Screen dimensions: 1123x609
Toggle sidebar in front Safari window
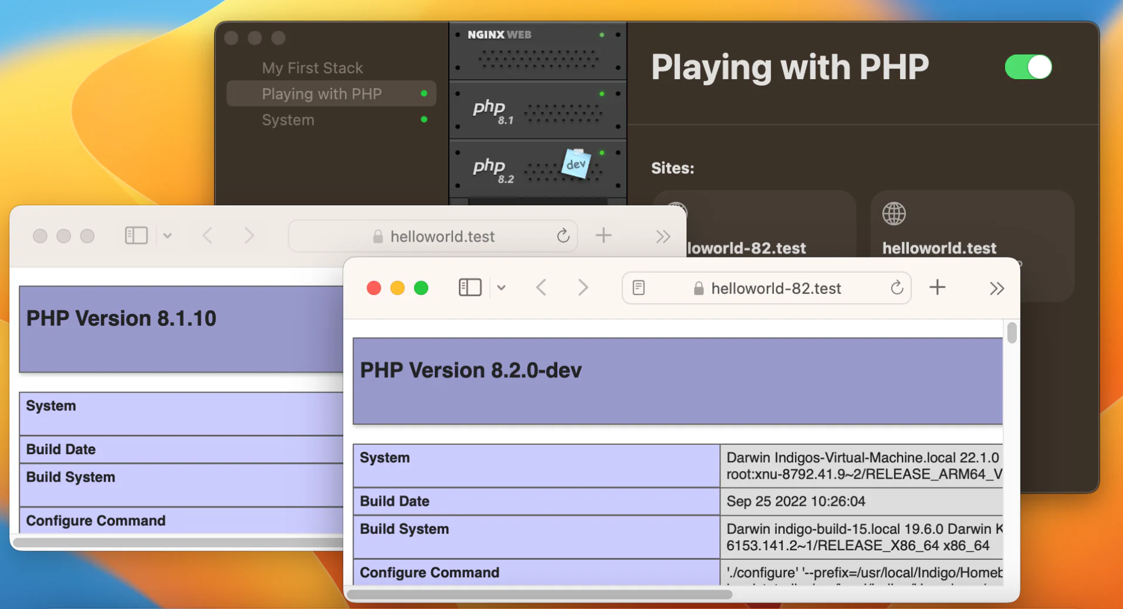(470, 288)
